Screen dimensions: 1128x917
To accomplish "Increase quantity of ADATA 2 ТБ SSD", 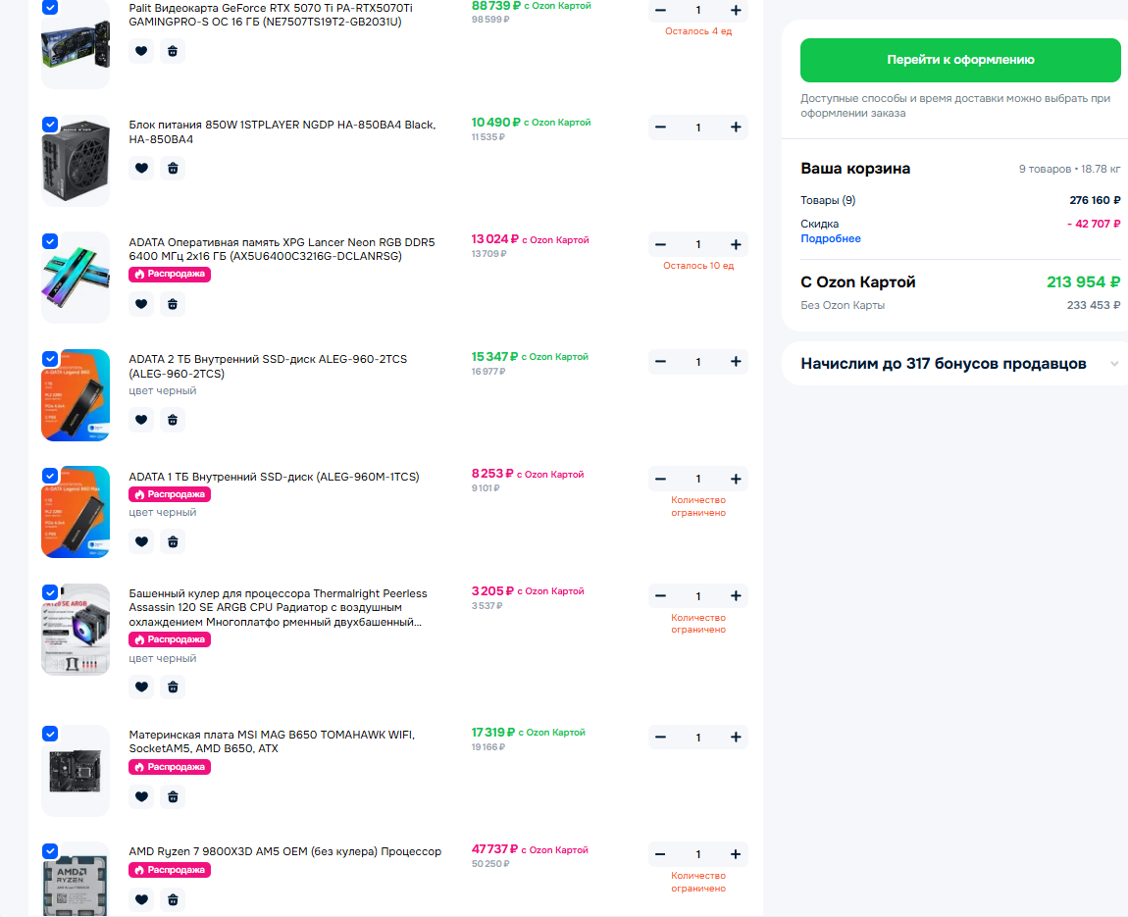I will point(736,362).
